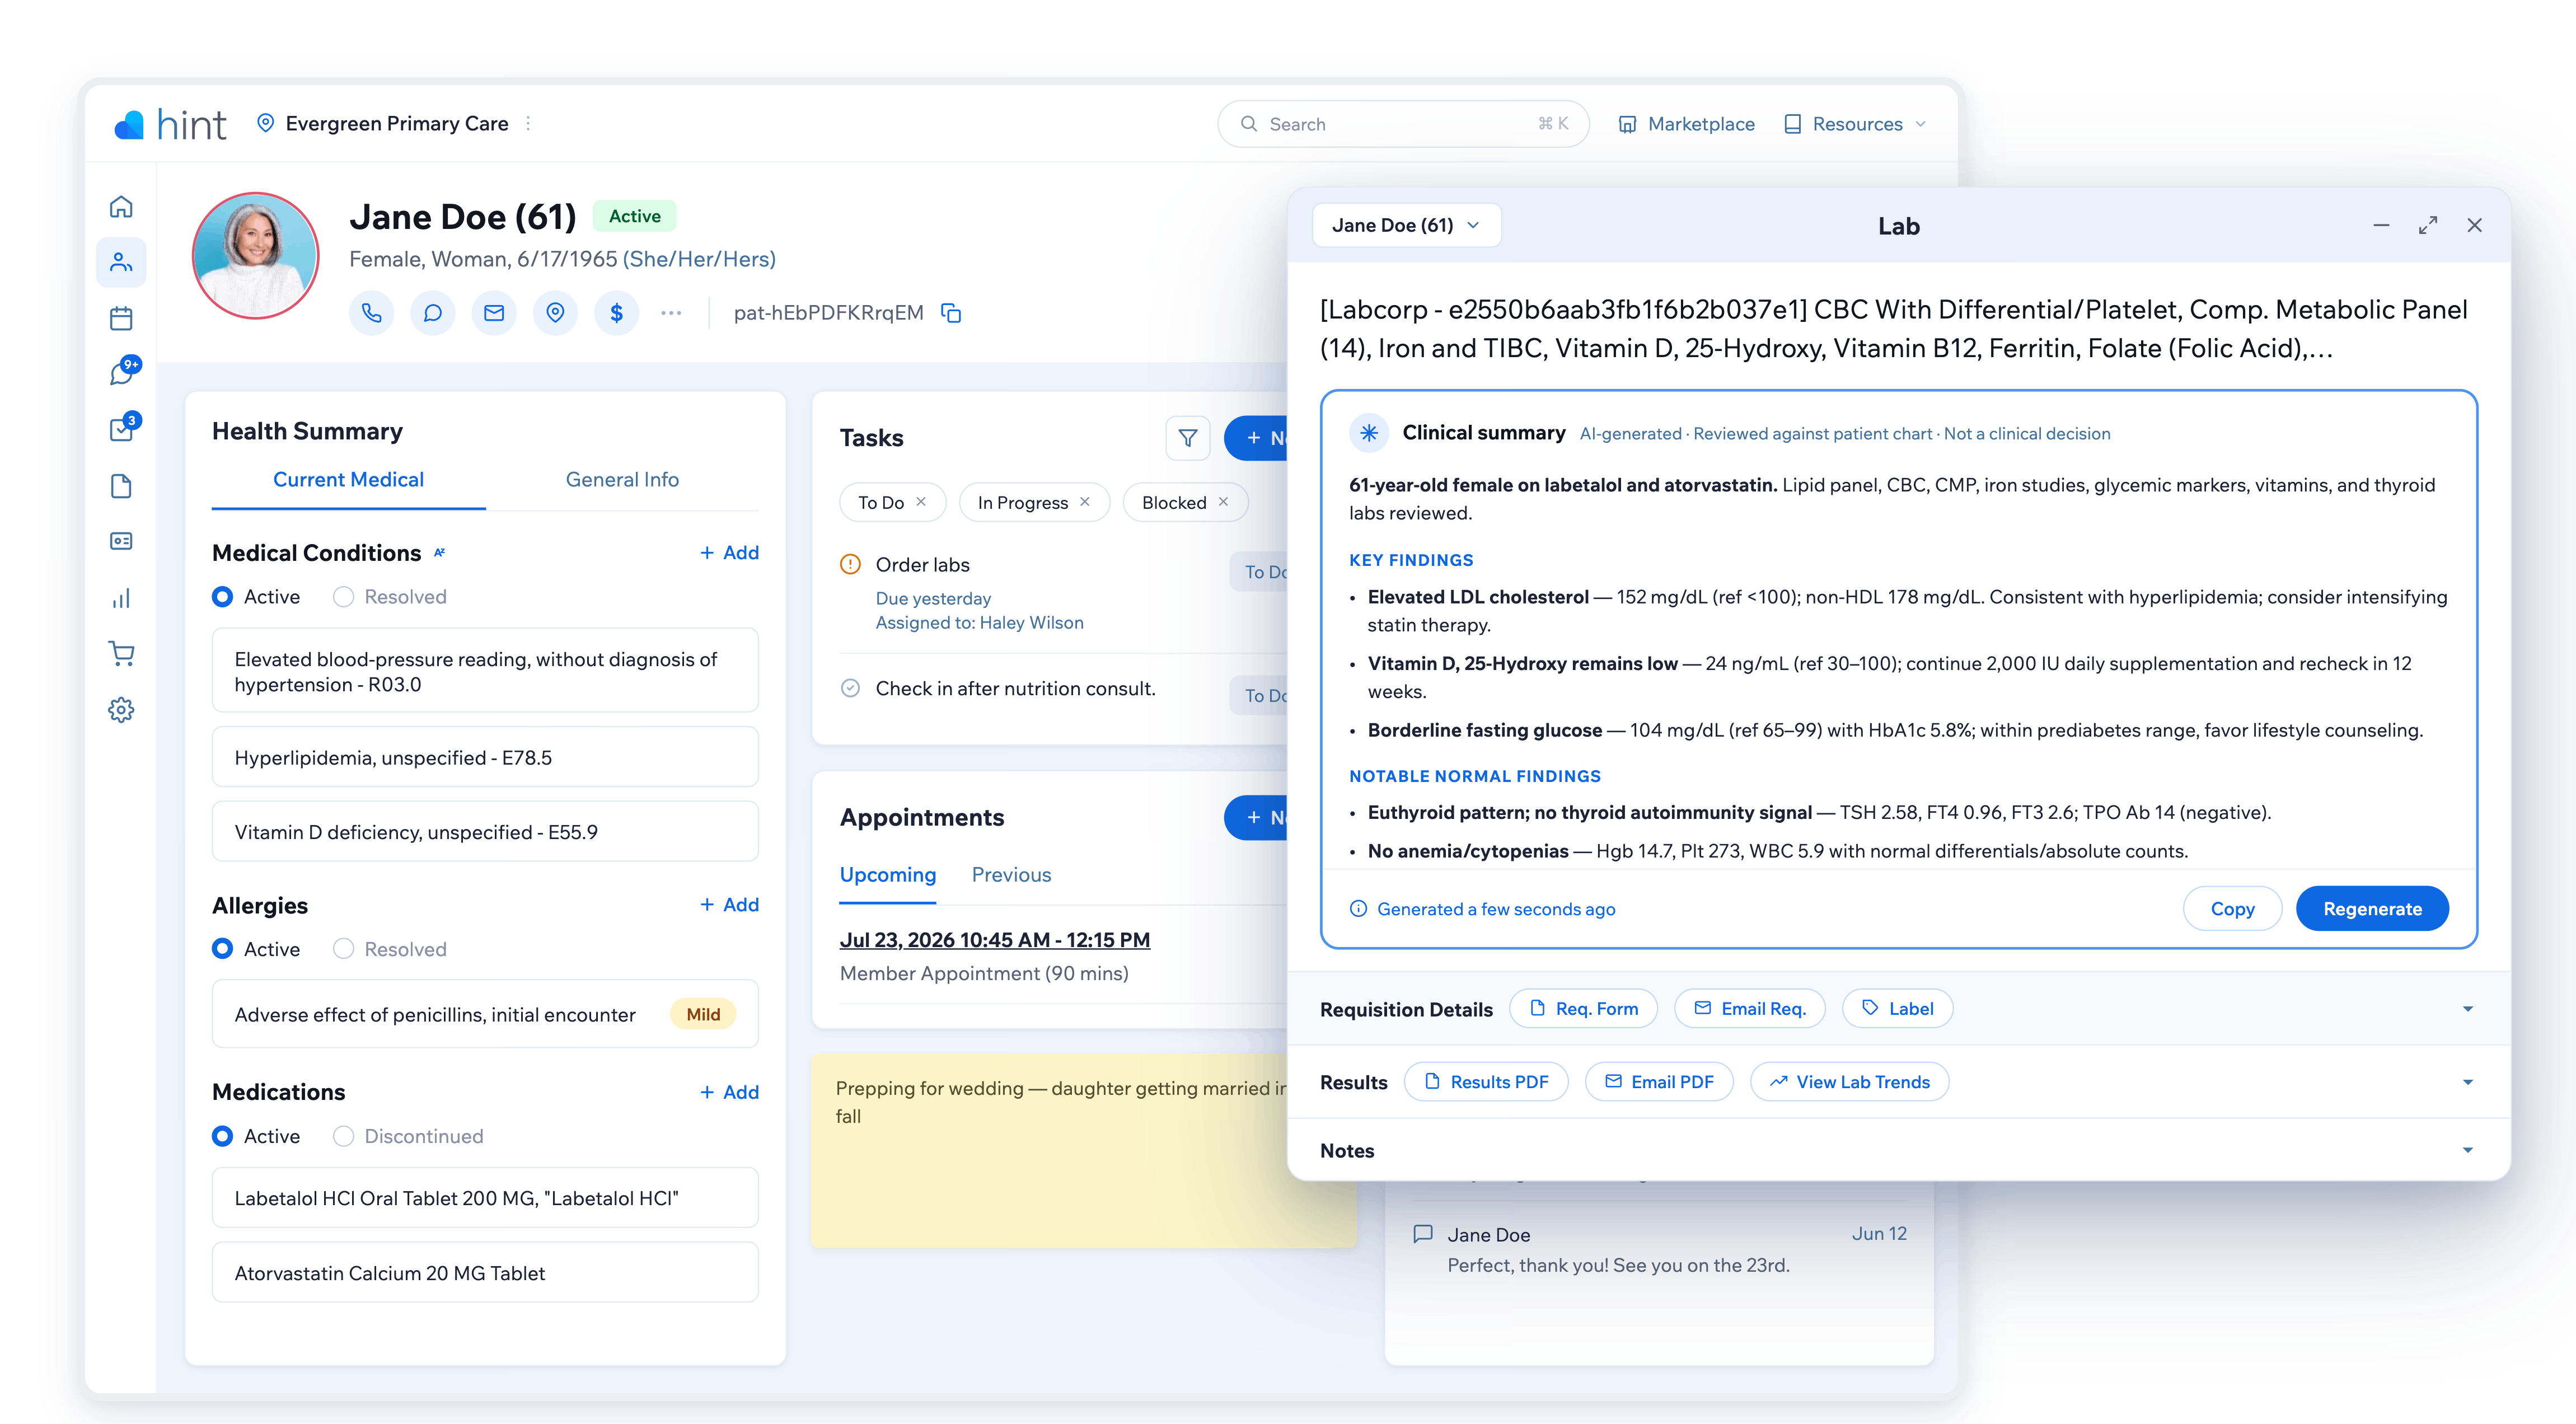
Task: Select Resolved under Medical Conditions
Action: [343, 596]
